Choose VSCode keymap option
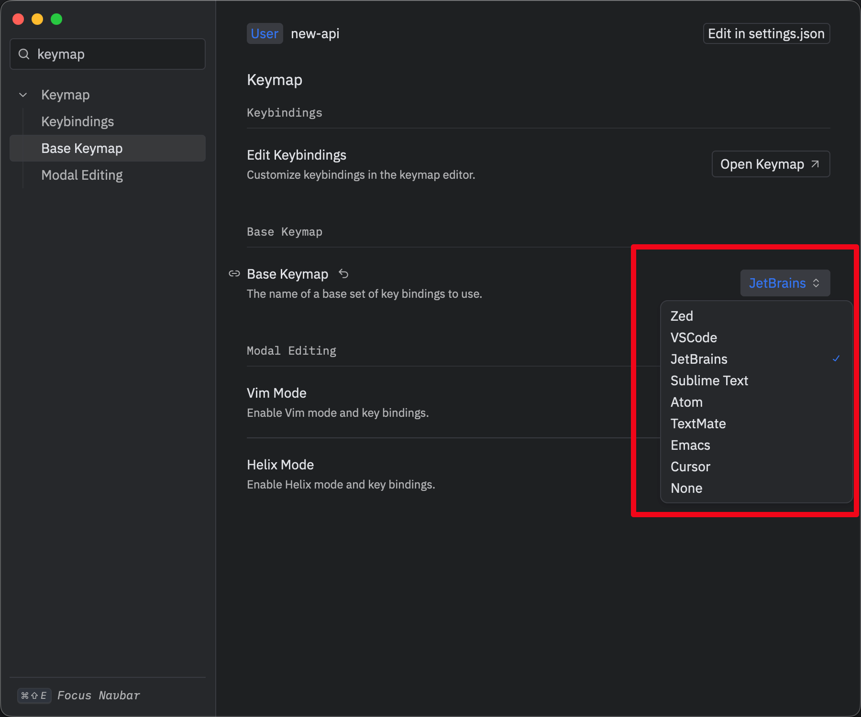 pyautogui.click(x=756, y=337)
